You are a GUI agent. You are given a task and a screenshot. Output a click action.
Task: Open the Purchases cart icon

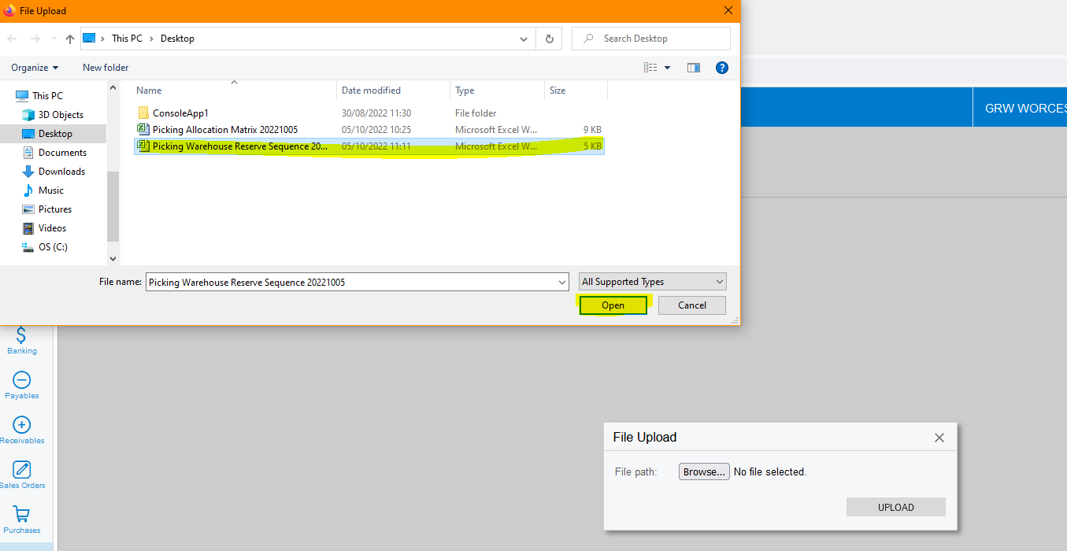click(x=22, y=515)
